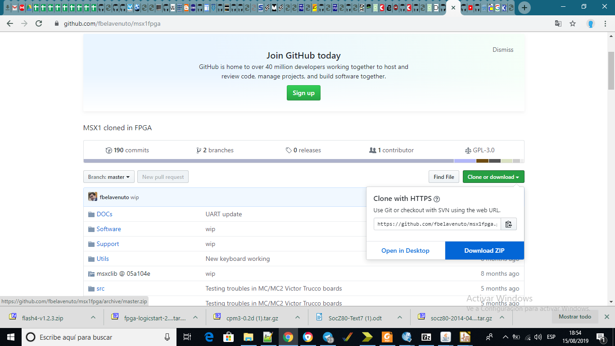
Task: Open the Branch: master dropdown
Action: pos(109,177)
